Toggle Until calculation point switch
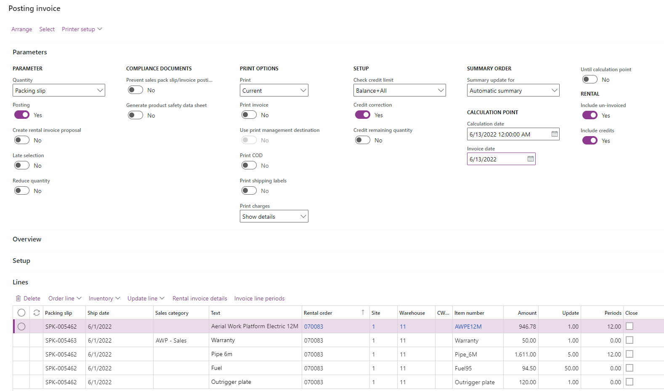The height and width of the screenshot is (391, 664). point(590,79)
